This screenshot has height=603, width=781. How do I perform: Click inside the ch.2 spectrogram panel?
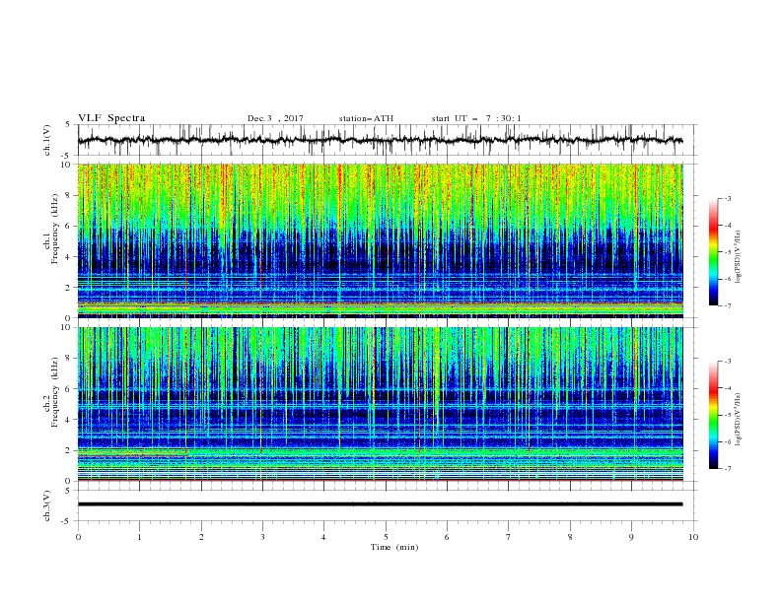pos(381,404)
